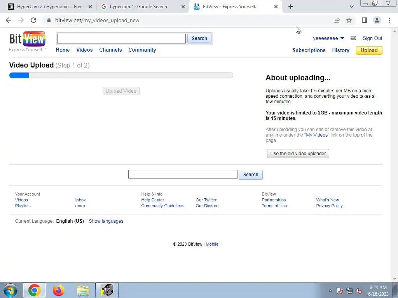Open the Partnerships link
398x298 pixels.
click(274, 200)
